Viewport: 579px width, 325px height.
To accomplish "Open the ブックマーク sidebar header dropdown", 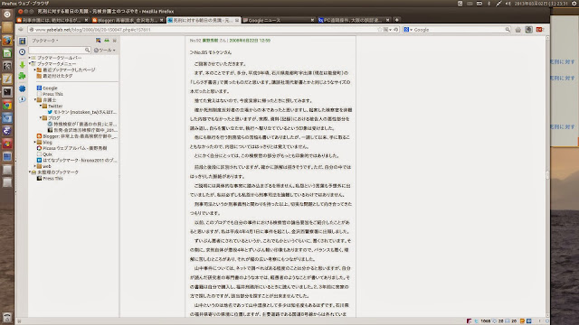I will coord(44,41).
